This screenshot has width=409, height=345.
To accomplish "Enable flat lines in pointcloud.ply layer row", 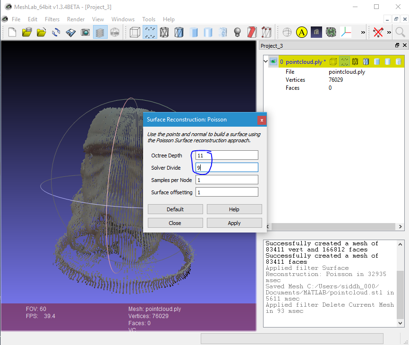I will [377, 61].
